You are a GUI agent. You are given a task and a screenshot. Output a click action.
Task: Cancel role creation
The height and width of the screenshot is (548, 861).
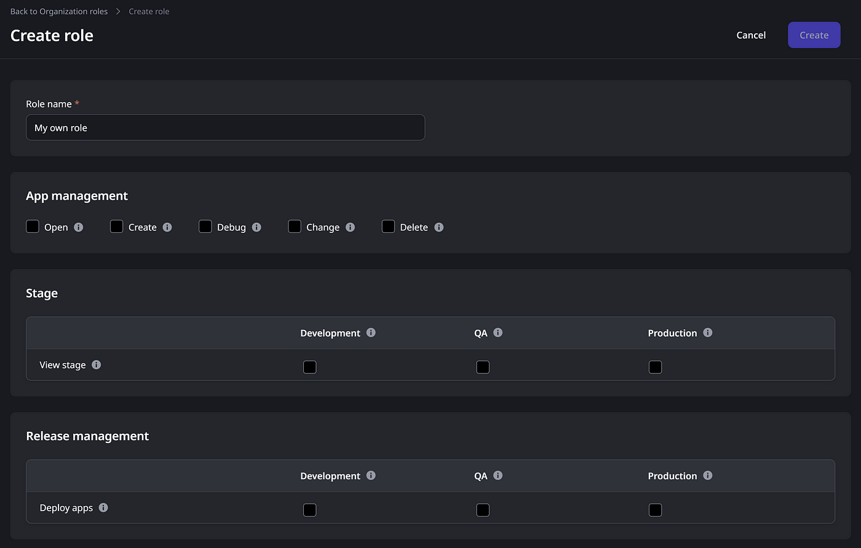click(x=751, y=35)
